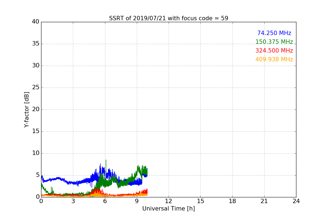This screenshot has height=219, width=329.
Task: Click the x-axis tick label 24
Action: 296,201
